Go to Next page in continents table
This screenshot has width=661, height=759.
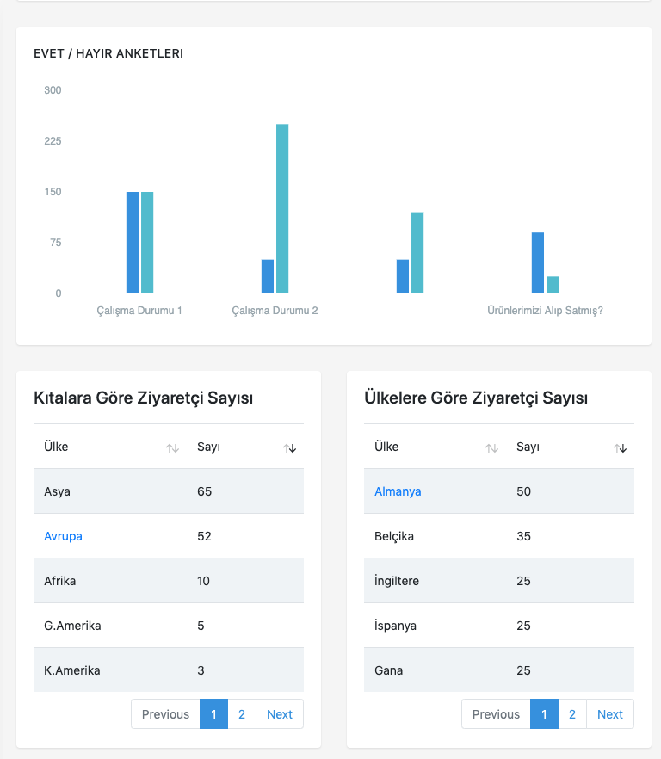pos(280,714)
